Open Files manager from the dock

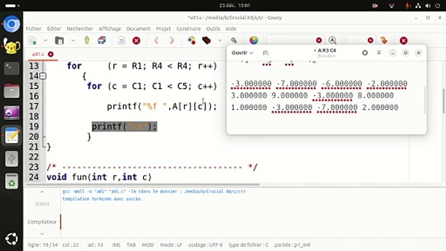click(11, 91)
